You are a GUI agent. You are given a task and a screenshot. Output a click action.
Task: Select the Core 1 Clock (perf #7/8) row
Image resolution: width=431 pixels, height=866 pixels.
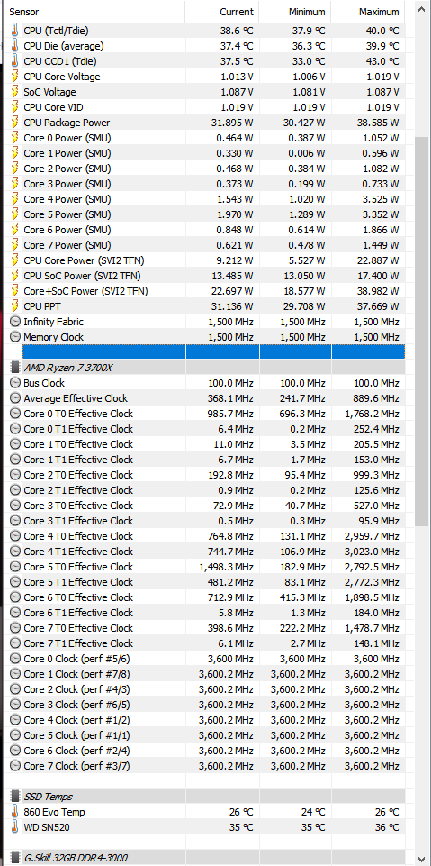(x=207, y=674)
